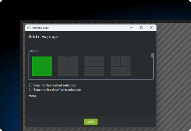Click the 'Add new page' title bar text
The height and width of the screenshot is (131, 191).
(x=40, y=28)
